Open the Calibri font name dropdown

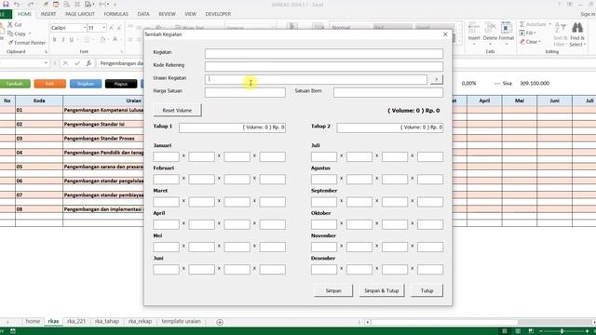click(x=85, y=28)
